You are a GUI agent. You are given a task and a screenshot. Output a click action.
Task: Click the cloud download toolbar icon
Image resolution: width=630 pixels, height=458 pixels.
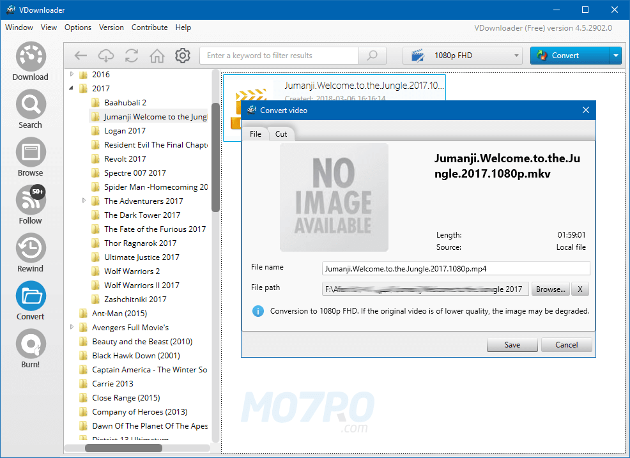(106, 56)
